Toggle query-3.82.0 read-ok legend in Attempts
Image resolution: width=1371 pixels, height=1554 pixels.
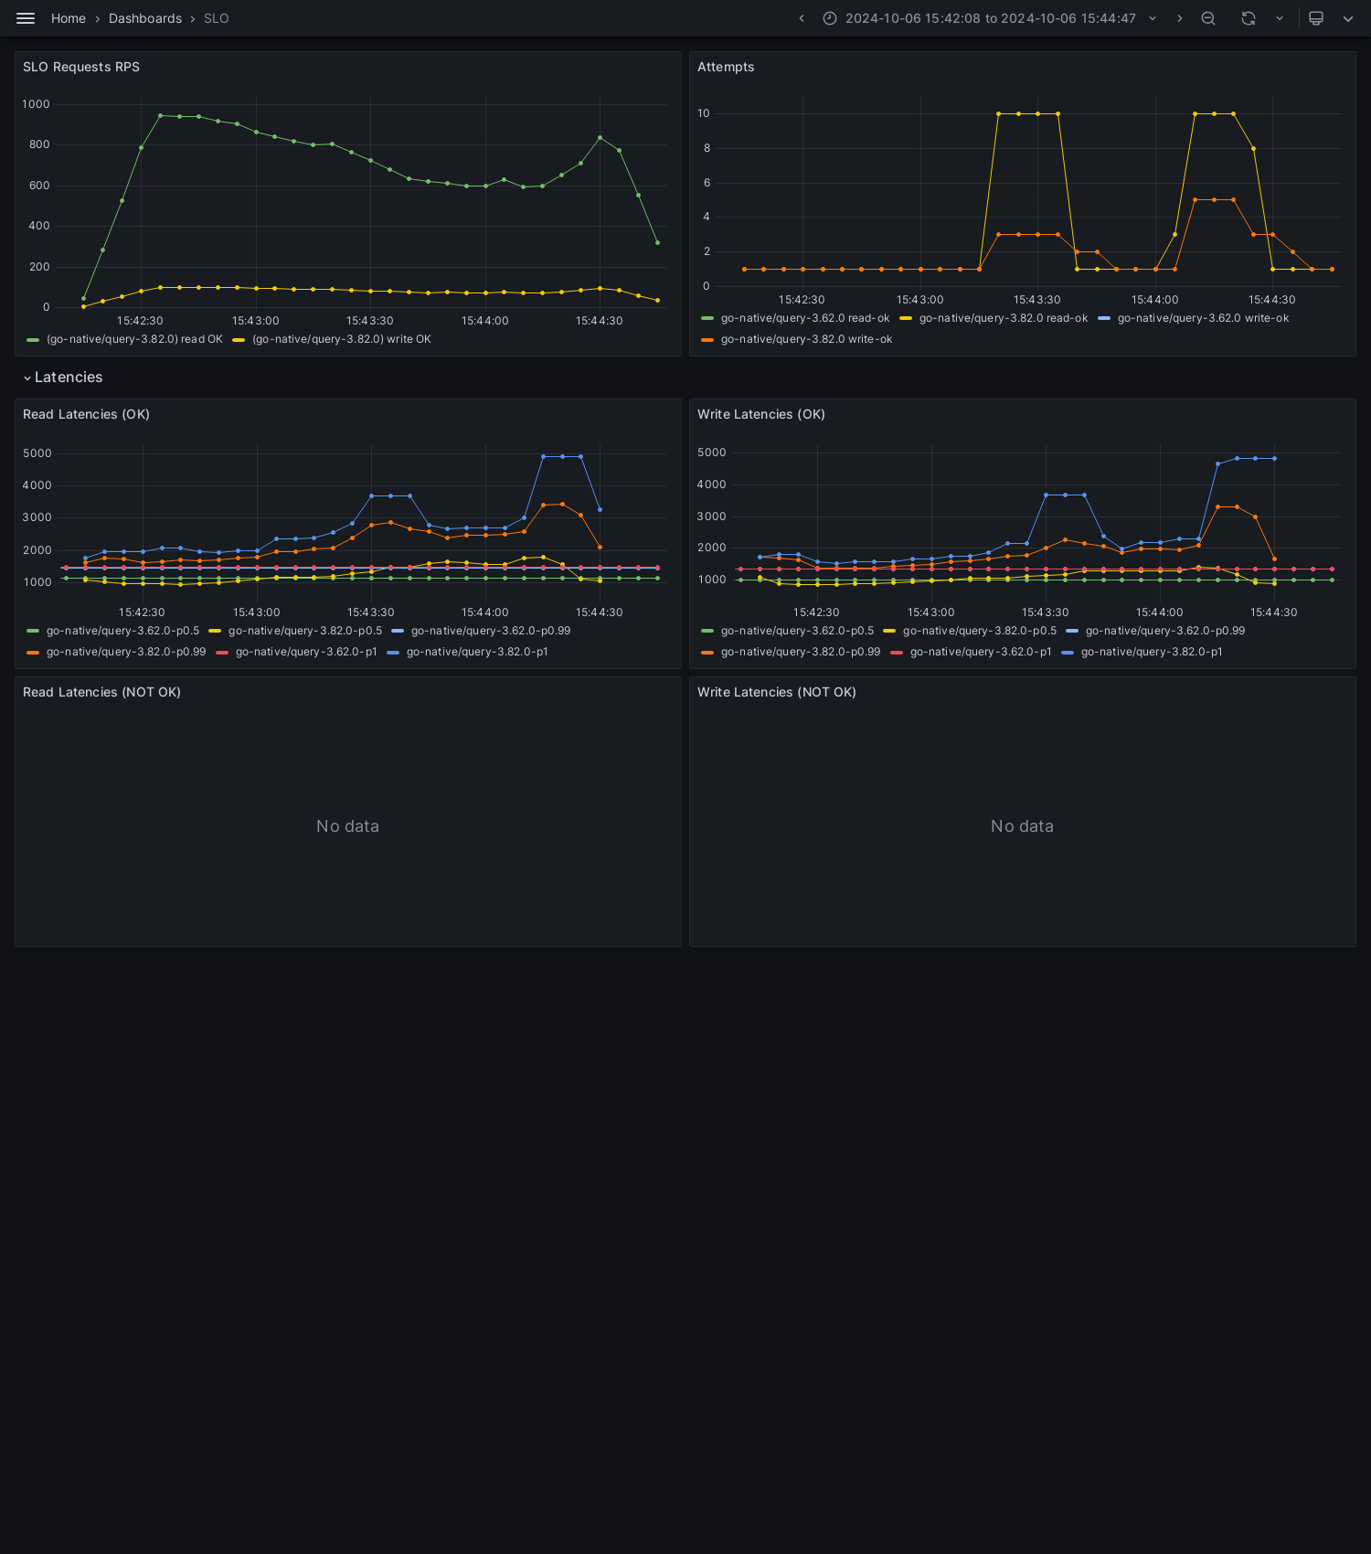coord(1004,318)
